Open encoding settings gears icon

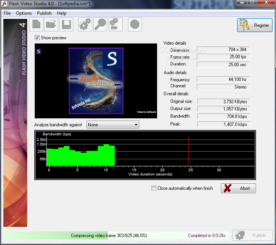coord(85,24)
